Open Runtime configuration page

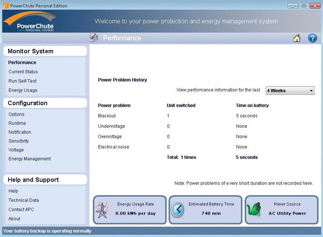(x=17, y=123)
